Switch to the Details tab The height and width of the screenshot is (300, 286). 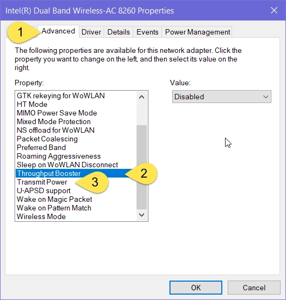pos(118,32)
